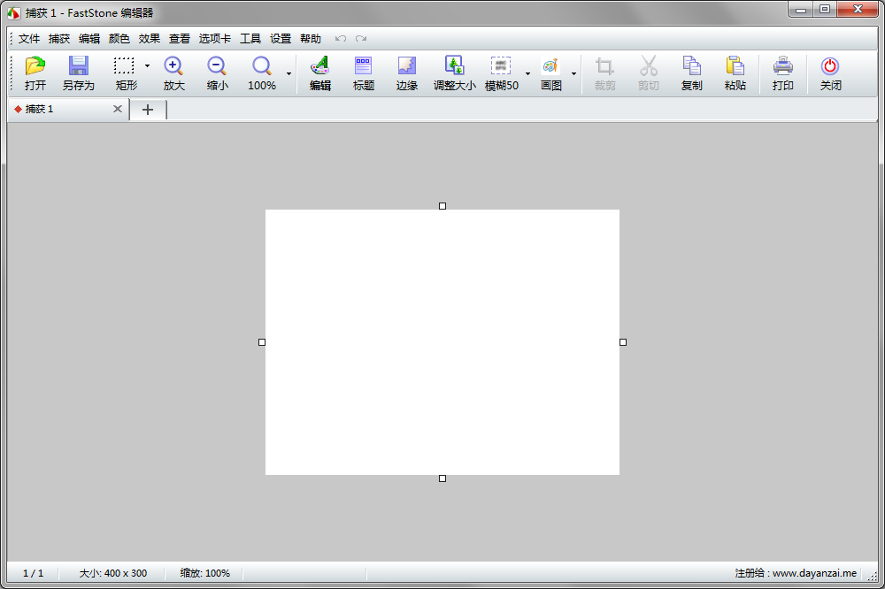Open the File (文件) menu
Viewport: 885px width, 589px height.
click(x=29, y=39)
